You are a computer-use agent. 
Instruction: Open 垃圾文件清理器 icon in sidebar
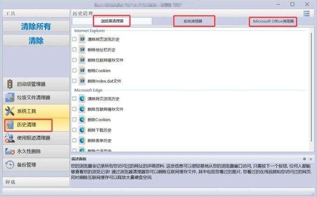point(10,98)
